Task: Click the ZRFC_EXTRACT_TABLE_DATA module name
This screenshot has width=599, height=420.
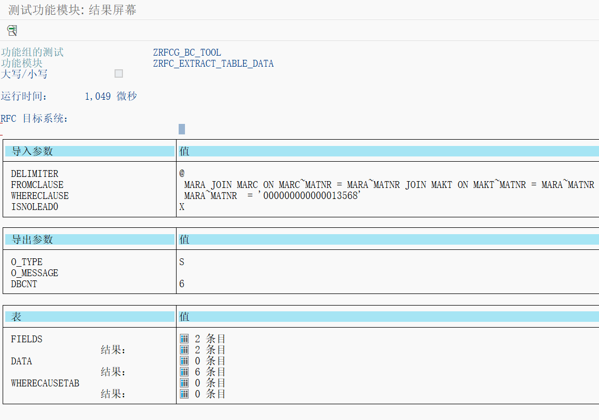Action: [x=213, y=63]
